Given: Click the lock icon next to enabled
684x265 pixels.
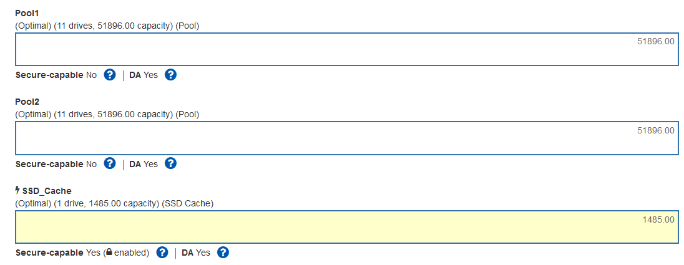Looking at the screenshot, I should tap(109, 253).
